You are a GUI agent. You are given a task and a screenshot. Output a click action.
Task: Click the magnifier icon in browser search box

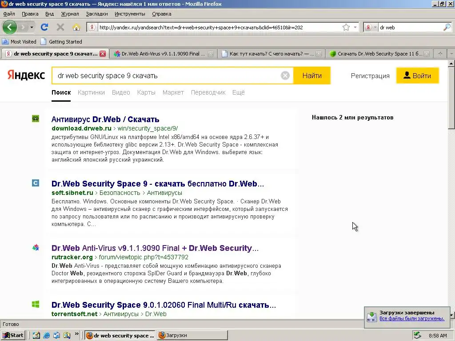pos(447,27)
